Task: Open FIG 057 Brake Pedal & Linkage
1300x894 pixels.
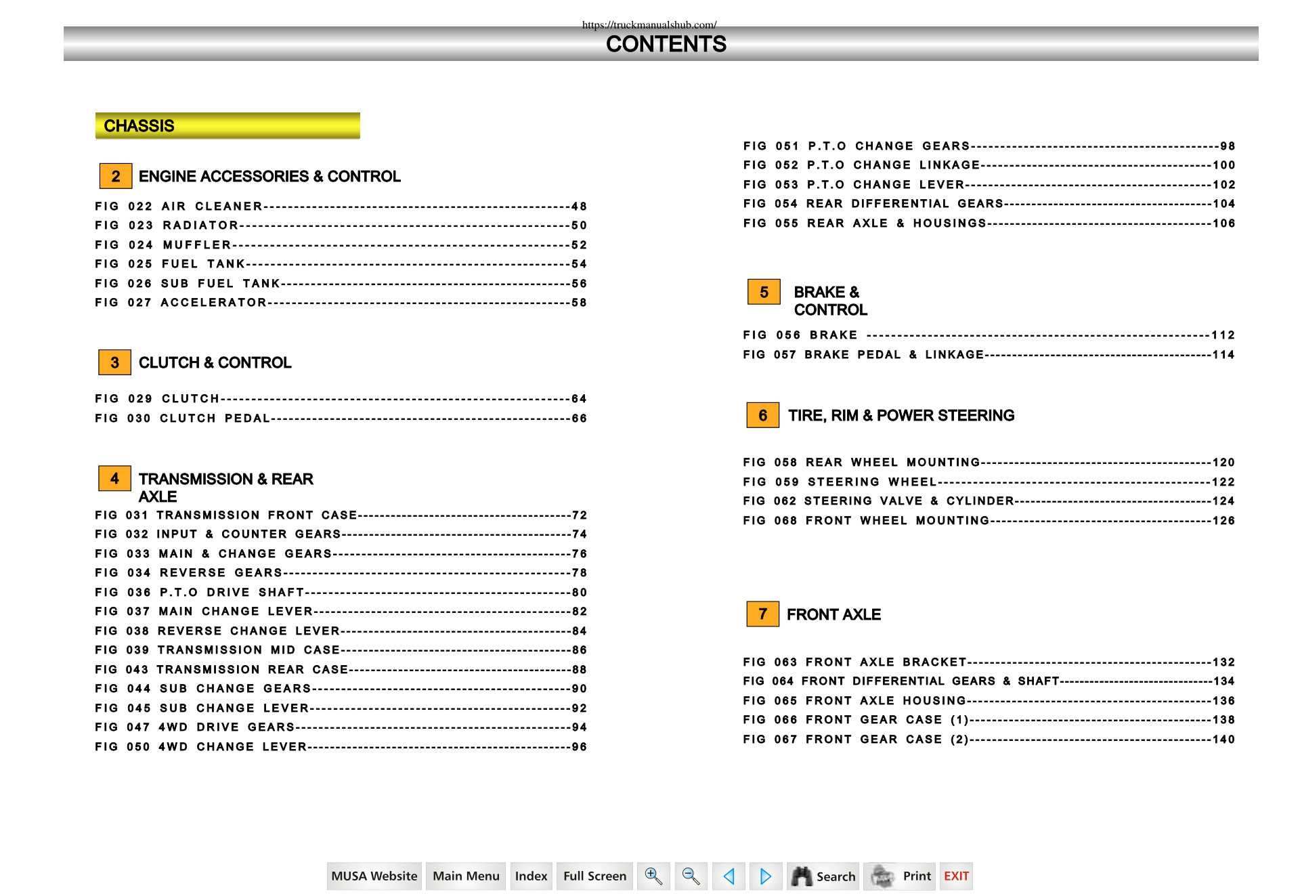Action: 989,355
